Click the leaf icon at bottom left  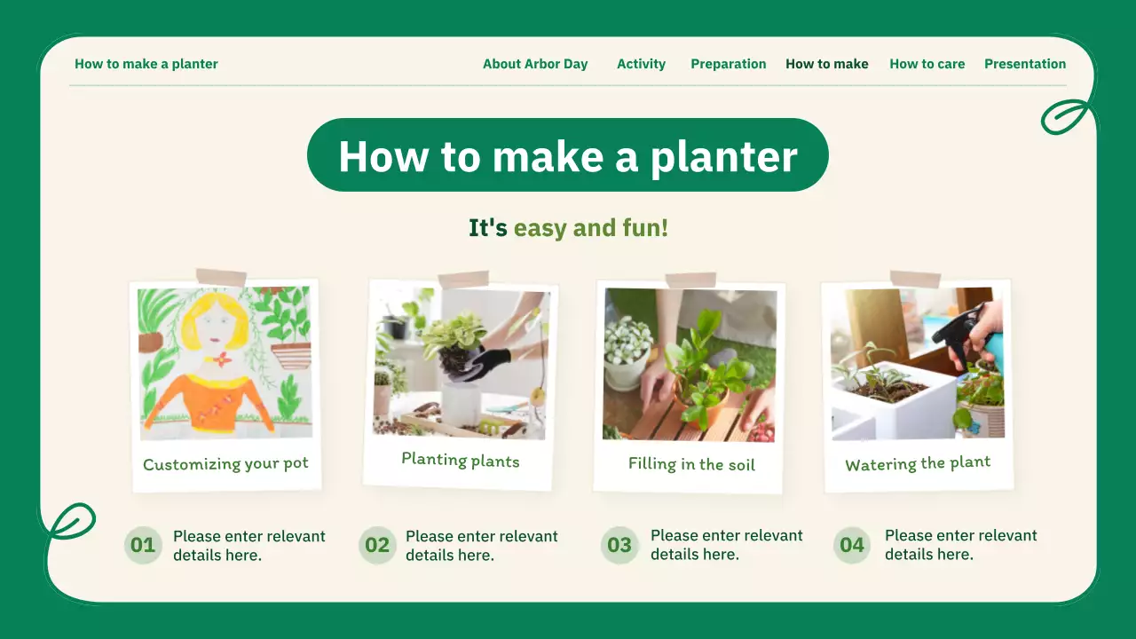[x=70, y=521]
